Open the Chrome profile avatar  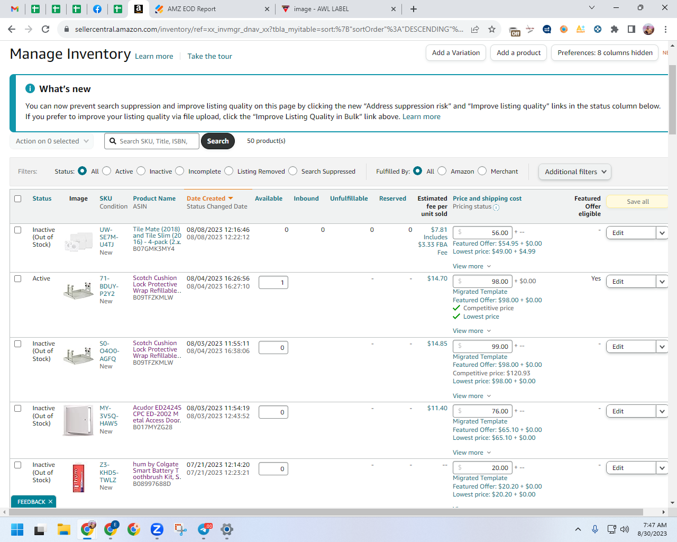(x=648, y=29)
